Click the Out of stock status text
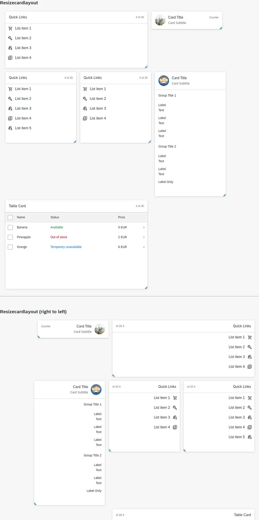This screenshot has height=520, width=259. point(59,237)
